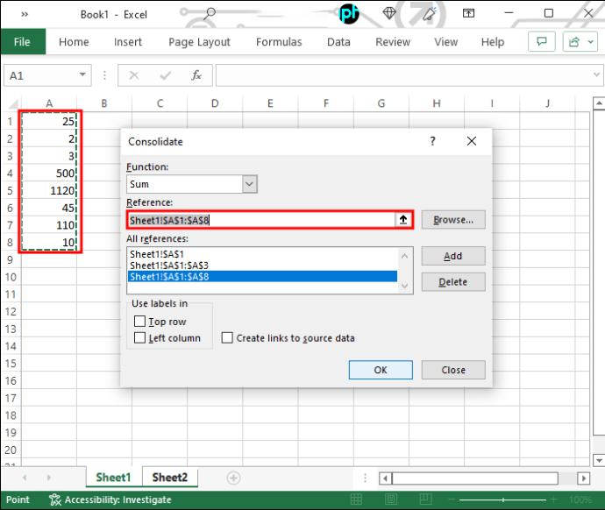Click the Consolidate dialog help question mark
605x510 pixels.
click(x=433, y=141)
